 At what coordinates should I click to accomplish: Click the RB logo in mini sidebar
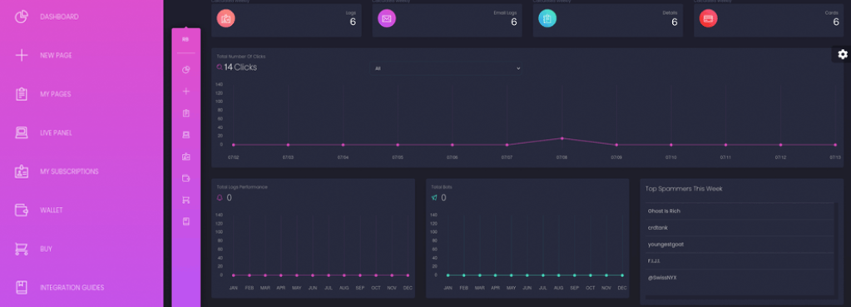[186, 40]
